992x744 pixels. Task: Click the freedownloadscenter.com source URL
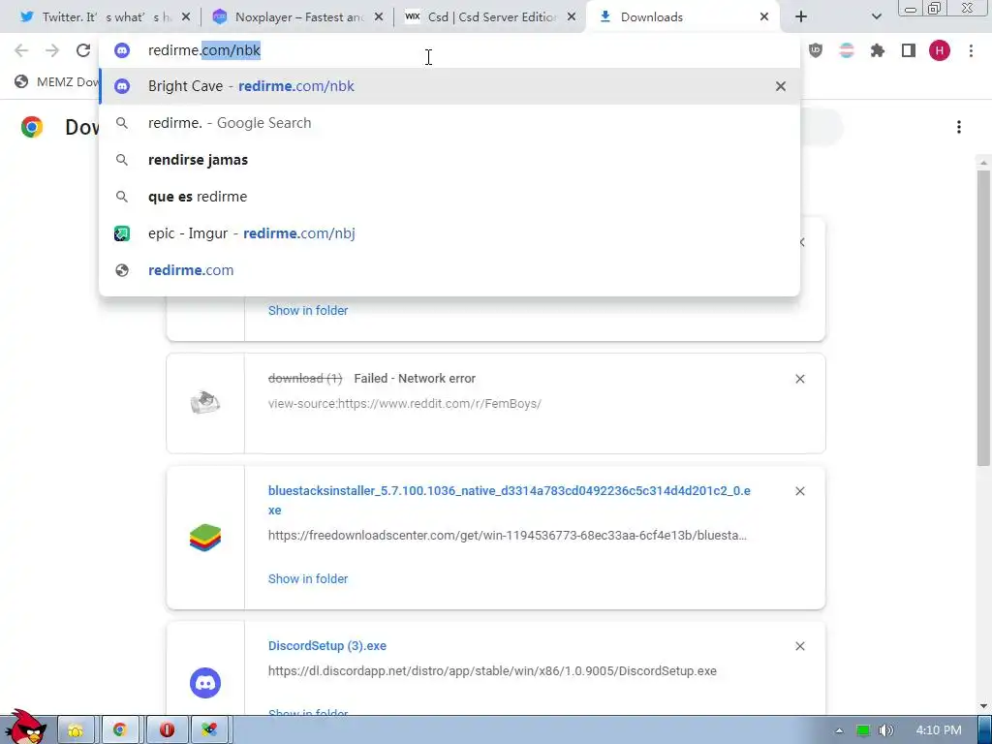508,535
